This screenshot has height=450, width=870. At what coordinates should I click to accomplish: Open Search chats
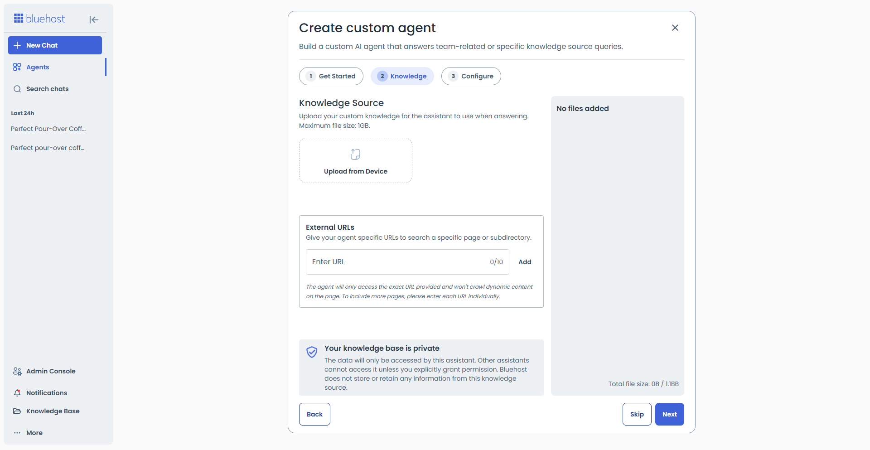tap(55, 89)
